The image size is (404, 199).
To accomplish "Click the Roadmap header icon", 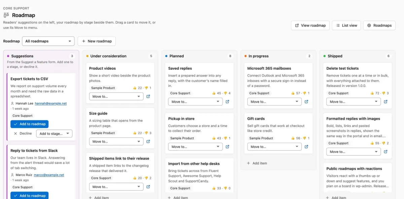I will [x=6, y=15].
